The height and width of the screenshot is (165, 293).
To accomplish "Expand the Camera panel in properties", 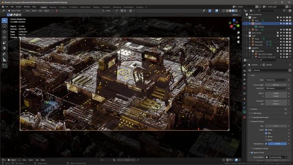I will pyautogui.click(x=254, y=109).
